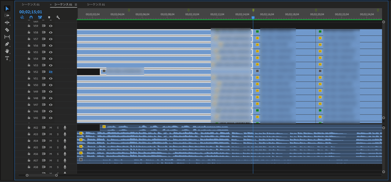This screenshot has height=182, width=391.
Task: Toggle sync lock on A56
Action: click(x=44, y=154)
